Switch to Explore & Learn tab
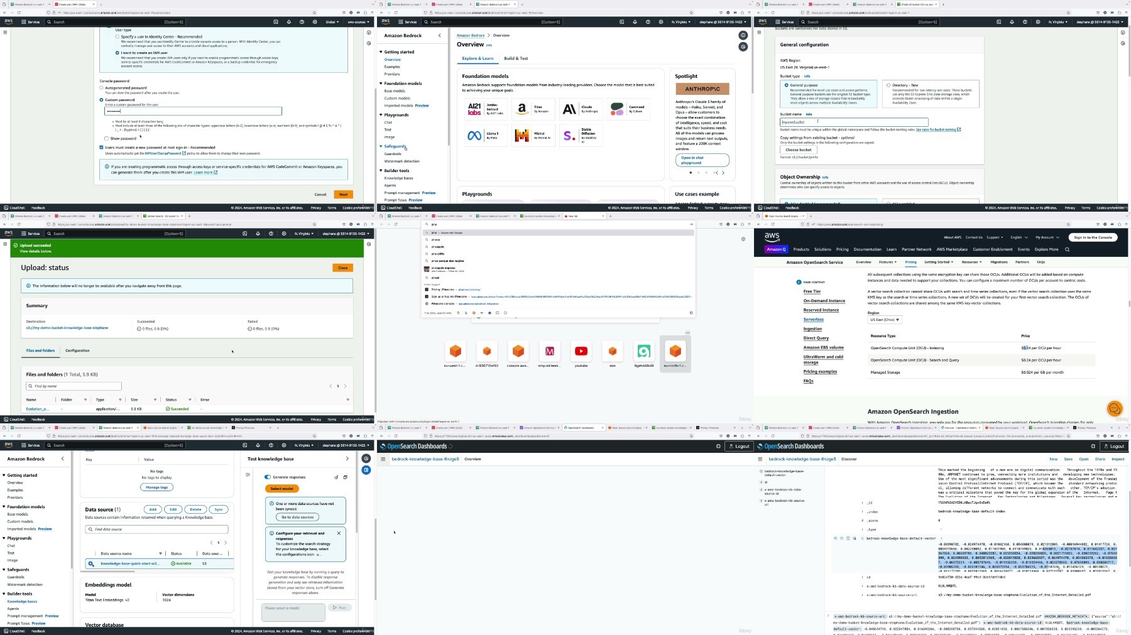The height and width of the screenshot is (635, 1131). click(x=478, y=58)
